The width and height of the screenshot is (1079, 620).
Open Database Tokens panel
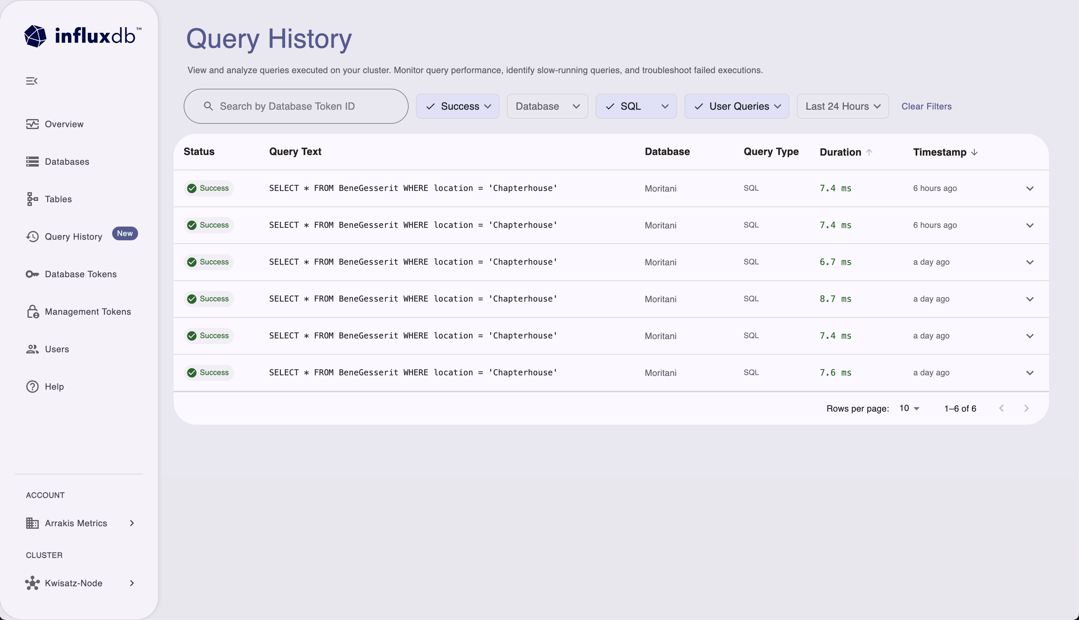tap(81, 274)
